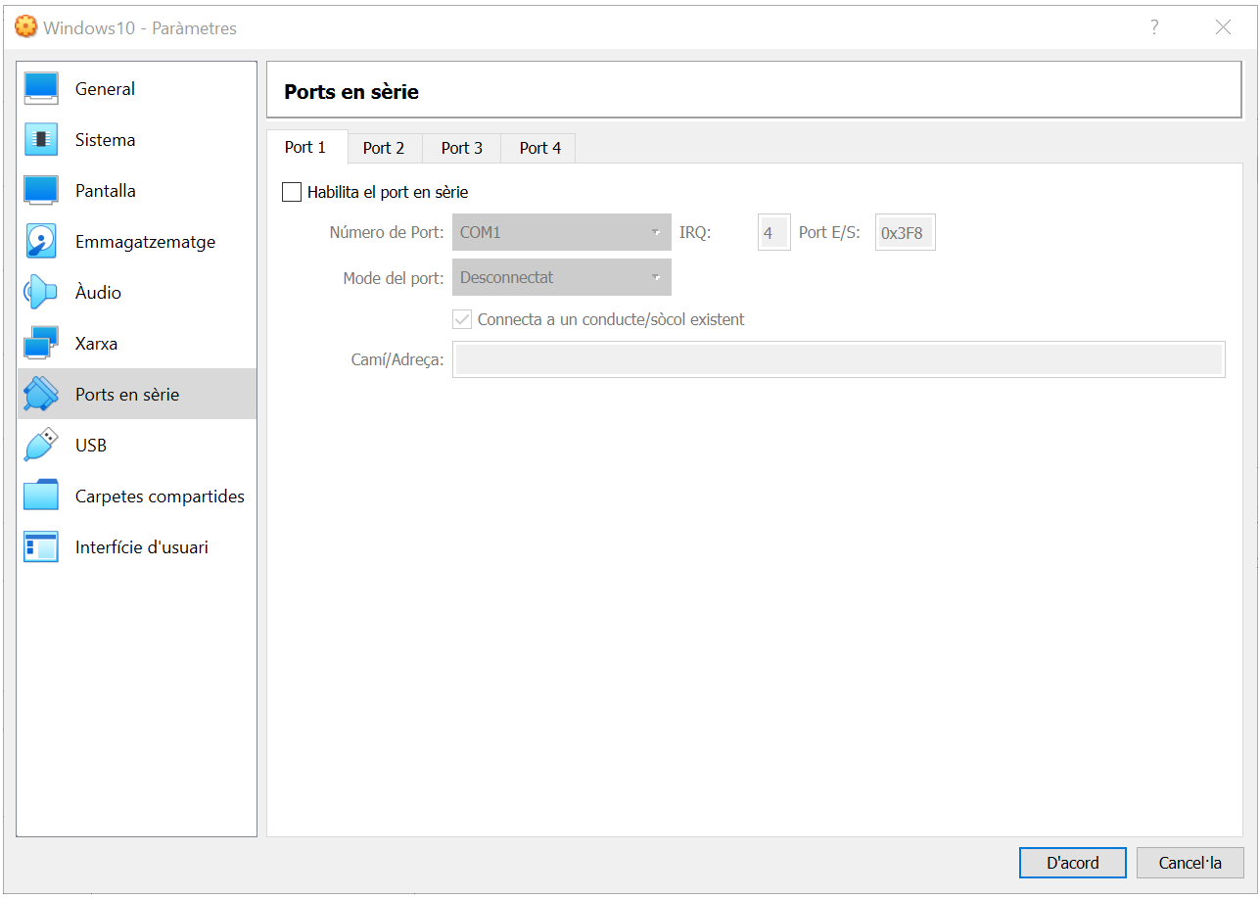The image size is (1260, 899).
Task: Open the General settings icon
Action: click(x=41, y=89)
